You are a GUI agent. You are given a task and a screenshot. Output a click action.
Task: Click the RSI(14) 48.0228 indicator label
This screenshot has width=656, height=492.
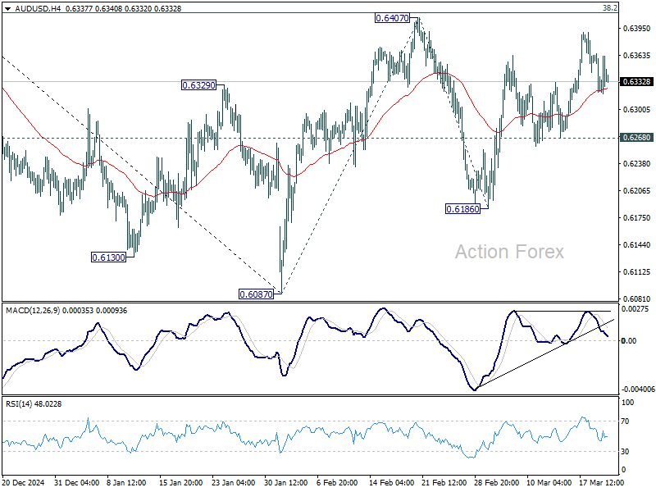34,403
